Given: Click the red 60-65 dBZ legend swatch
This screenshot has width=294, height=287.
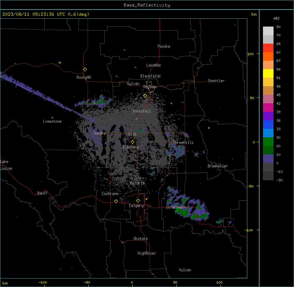Looking at the screenshot, I should tap(268, 48).
